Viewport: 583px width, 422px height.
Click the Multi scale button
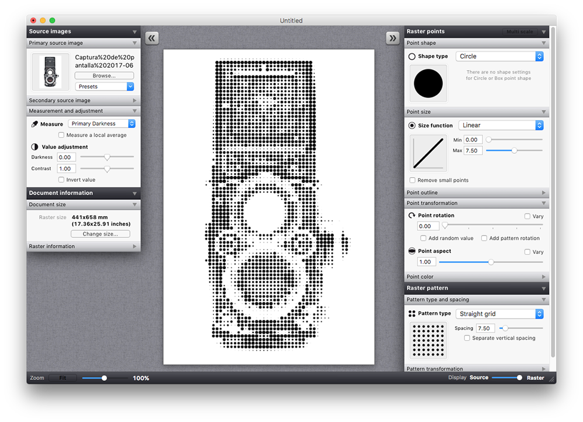[x=520, y=32]
